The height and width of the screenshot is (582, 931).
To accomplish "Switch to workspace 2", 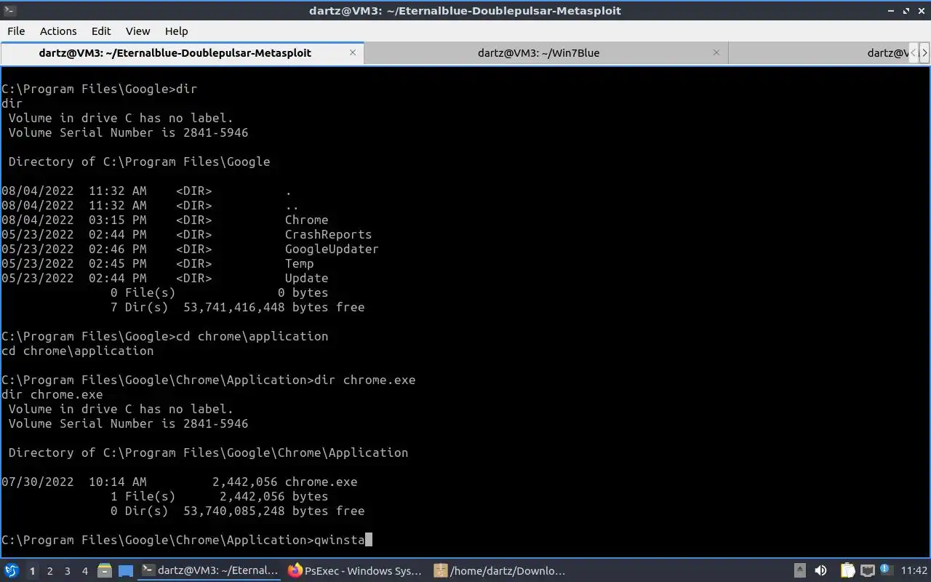I will pyautogui.click(x=49, y=571).
